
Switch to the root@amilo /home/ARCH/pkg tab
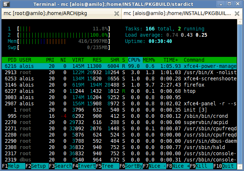(59, 14)
